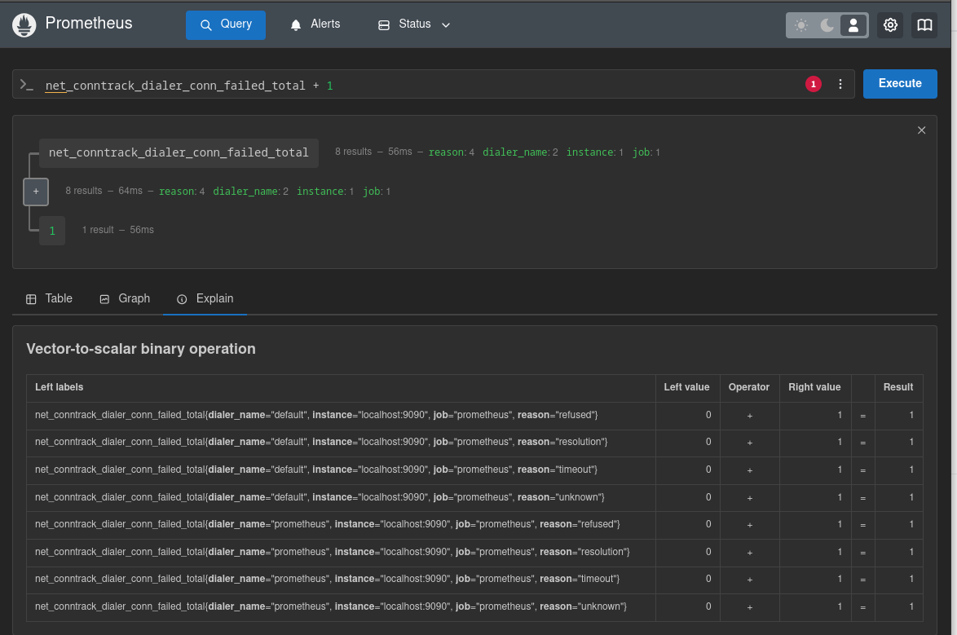Viewport: 957px width, 635px height.
Task: Switch to dark theme moon icon
Action: [827, 25]
